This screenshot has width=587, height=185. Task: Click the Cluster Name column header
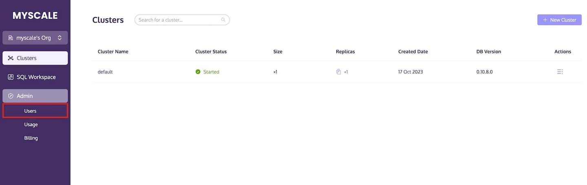pos(113,52)
